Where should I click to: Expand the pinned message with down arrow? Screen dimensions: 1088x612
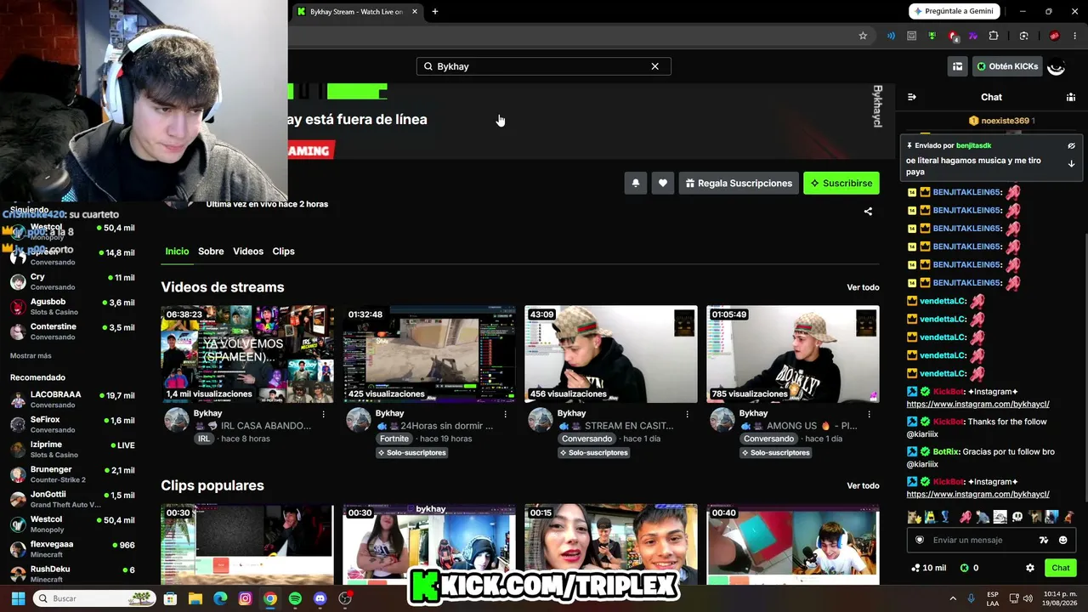[1071, 163]
